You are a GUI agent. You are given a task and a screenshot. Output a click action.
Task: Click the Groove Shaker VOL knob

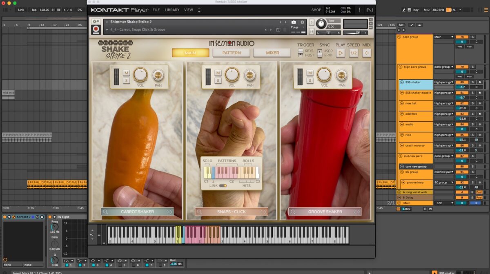click(324, 75)
